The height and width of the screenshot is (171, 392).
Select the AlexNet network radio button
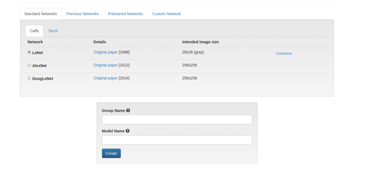[29, 65]
